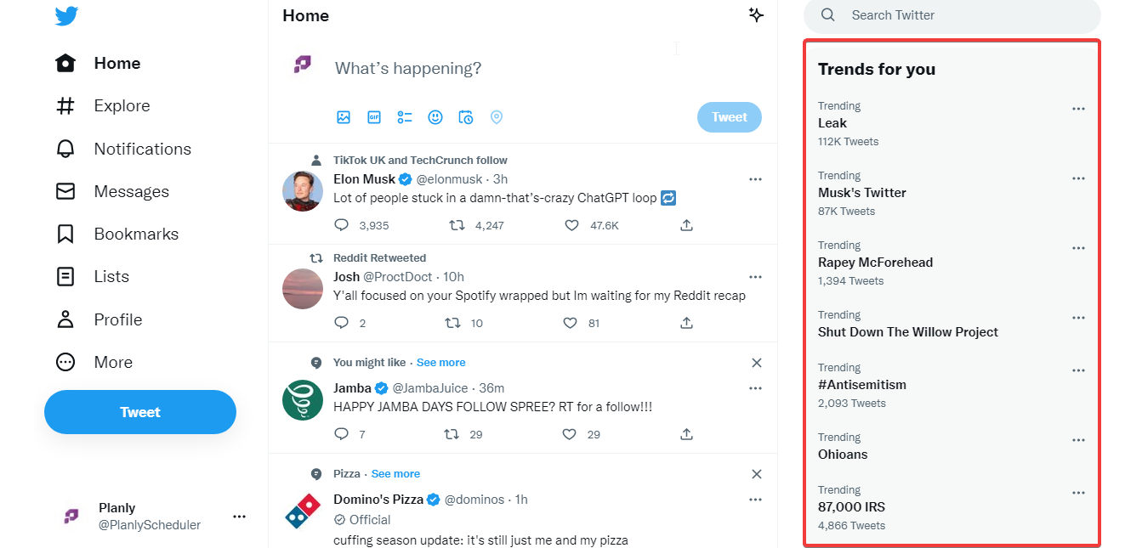The width and height of the screenshot is (1142, 548).
Task: Click the Twitter bird logo
Action: [x=67, y=16]
